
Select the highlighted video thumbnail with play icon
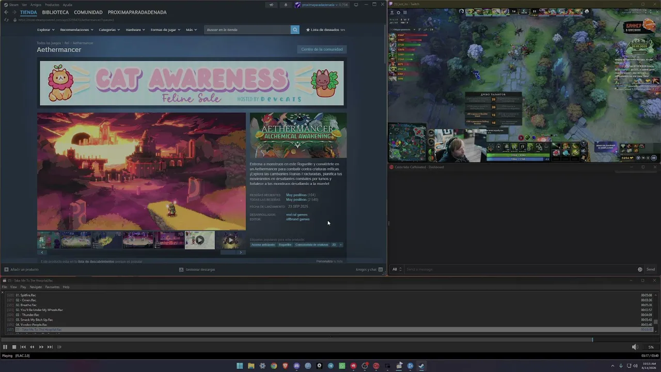click(x=200, y=240)
